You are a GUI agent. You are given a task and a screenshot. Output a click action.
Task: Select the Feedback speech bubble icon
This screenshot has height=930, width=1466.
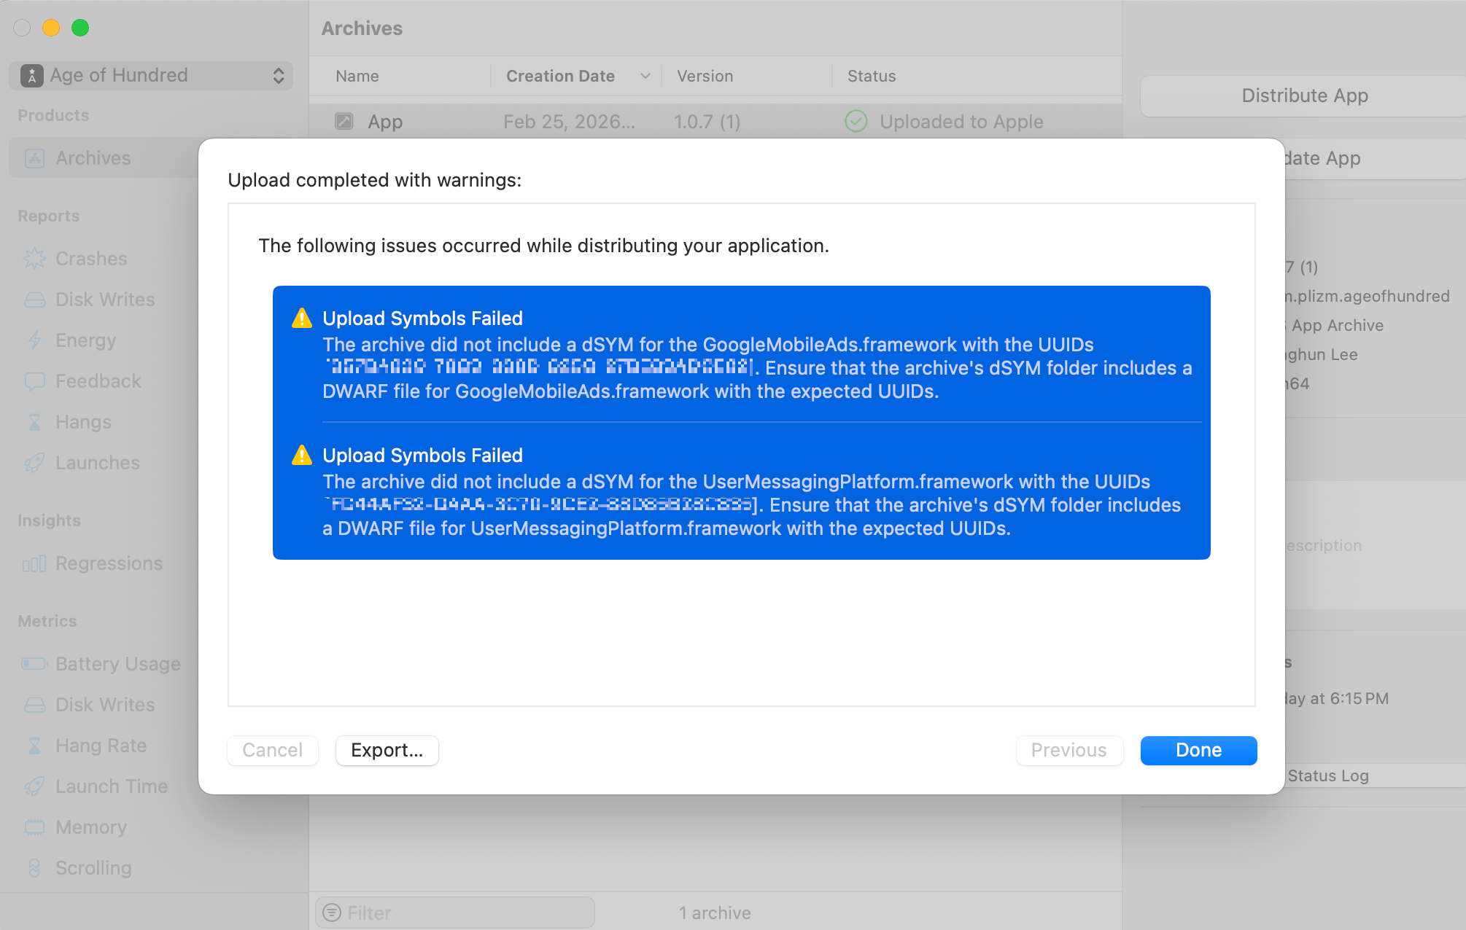point(34,381)
